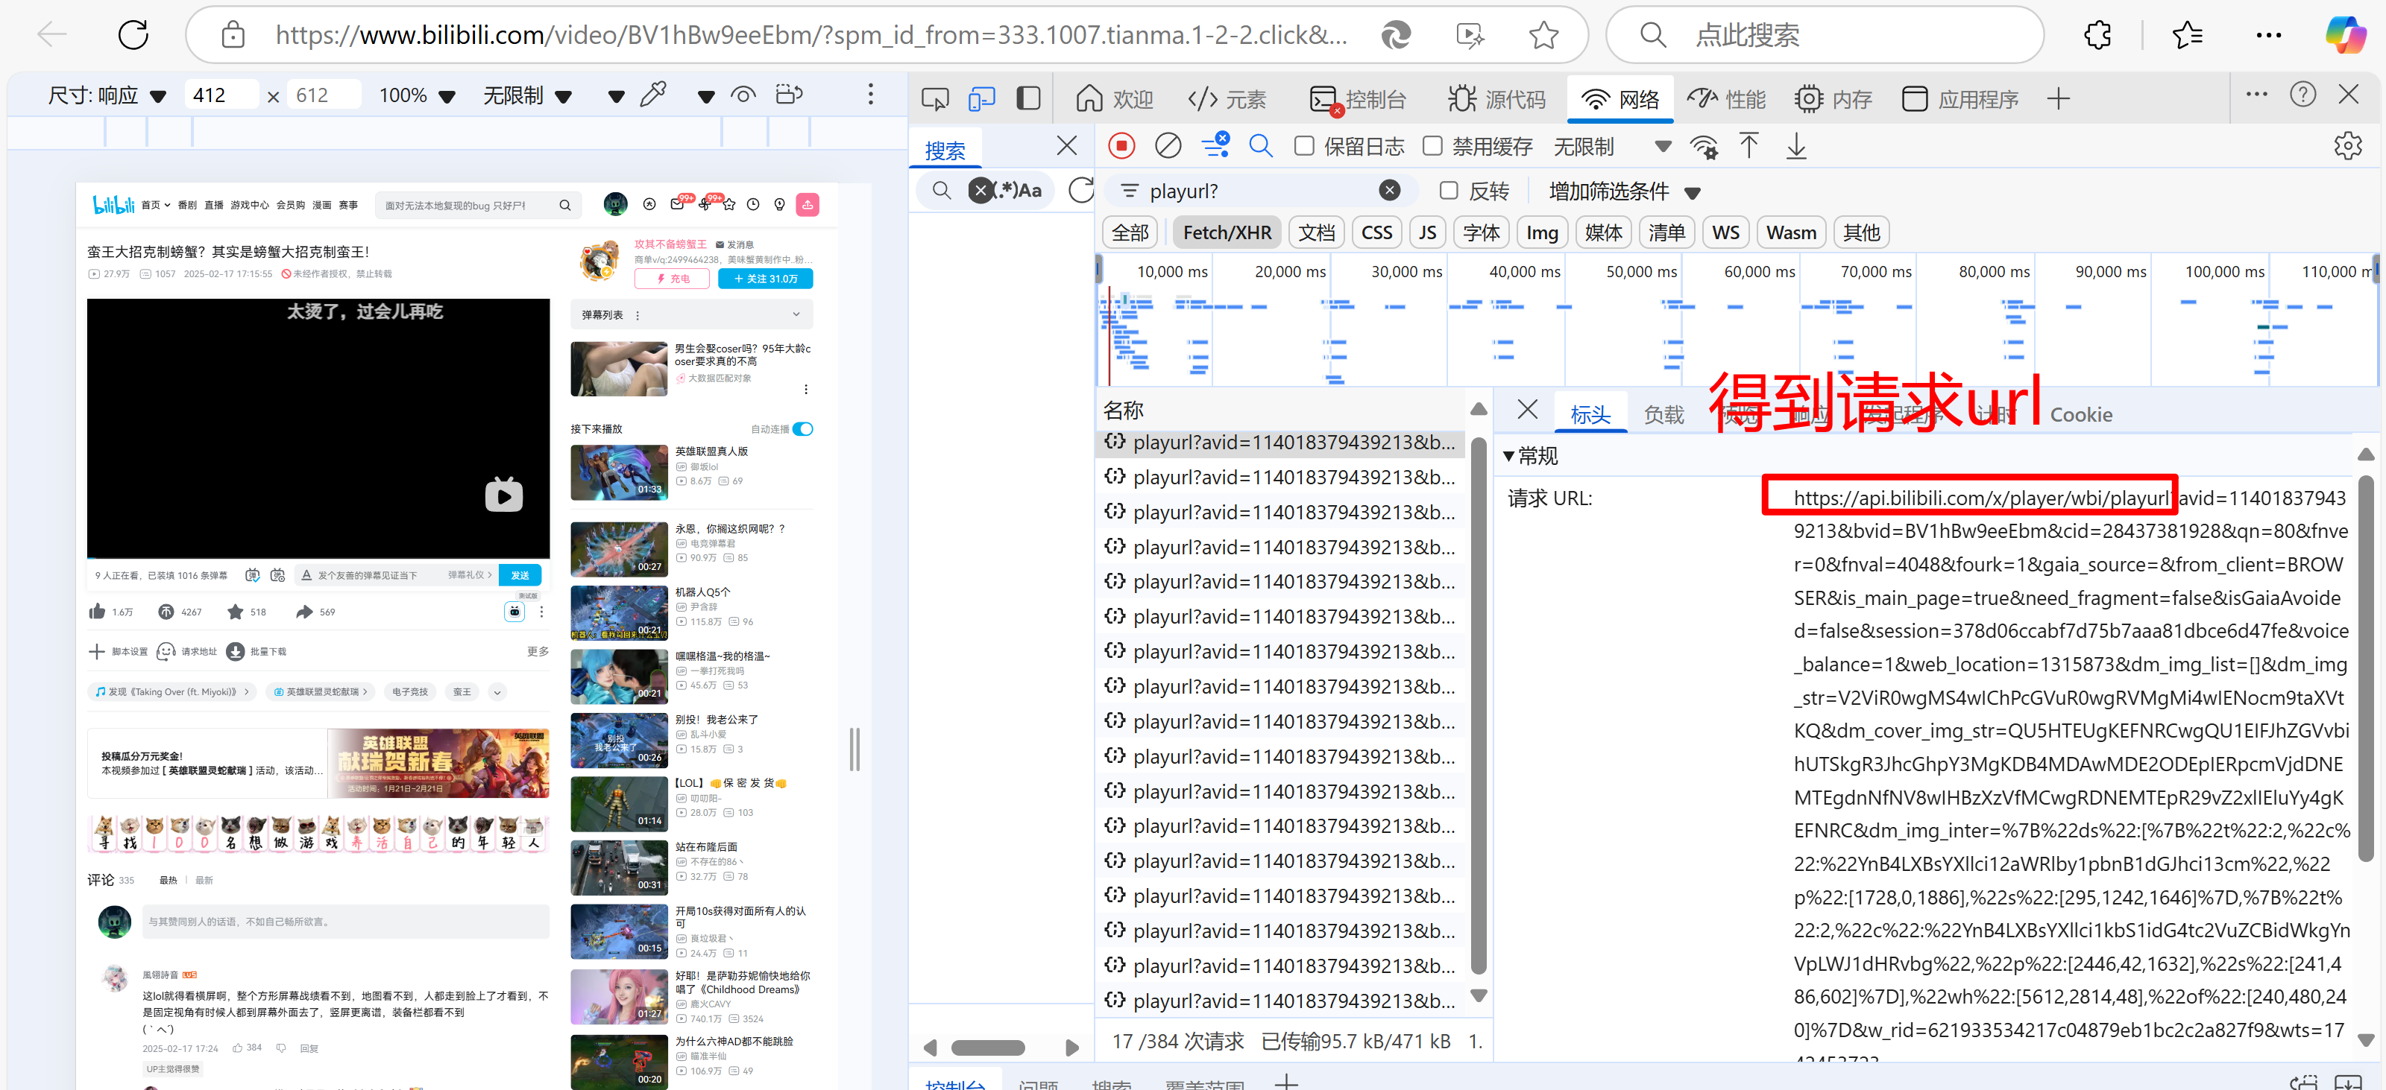Open the zoom 100% dropdown
Viewport: 2386px width, 1090px height.
point(417,95)
